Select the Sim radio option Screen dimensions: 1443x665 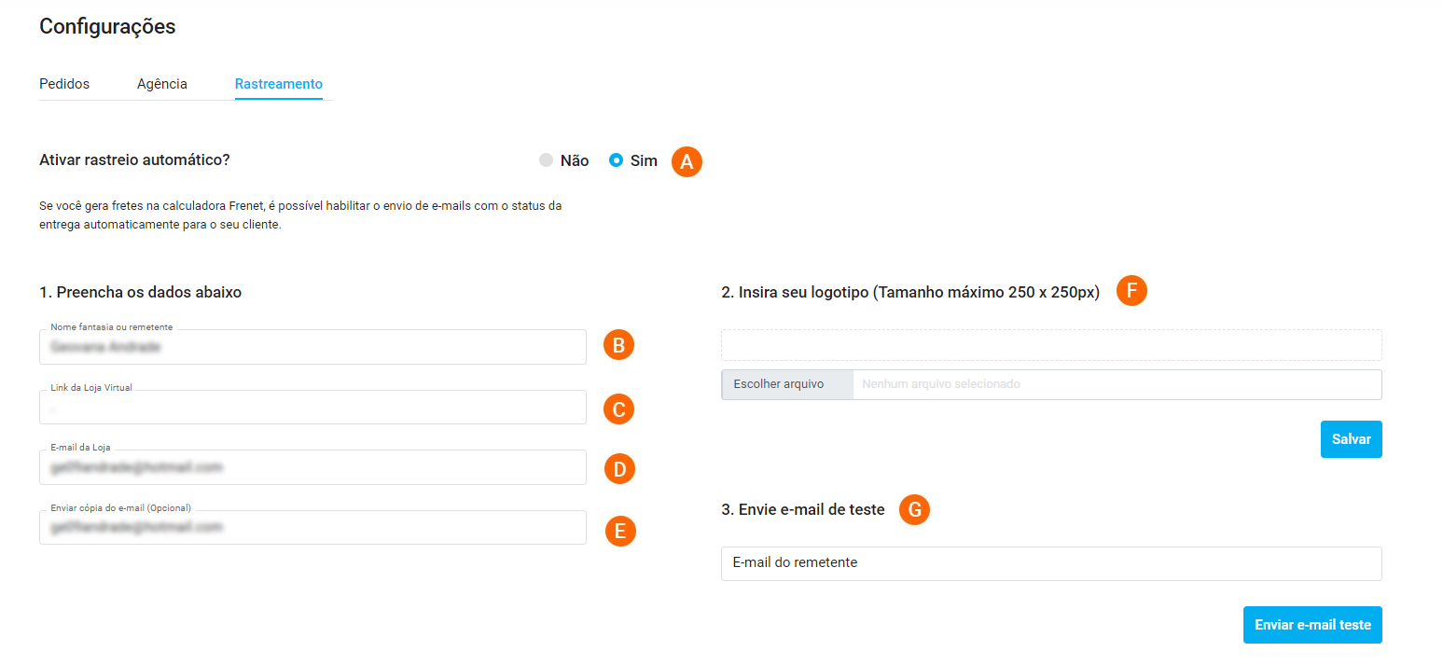(x=616, y=160)
